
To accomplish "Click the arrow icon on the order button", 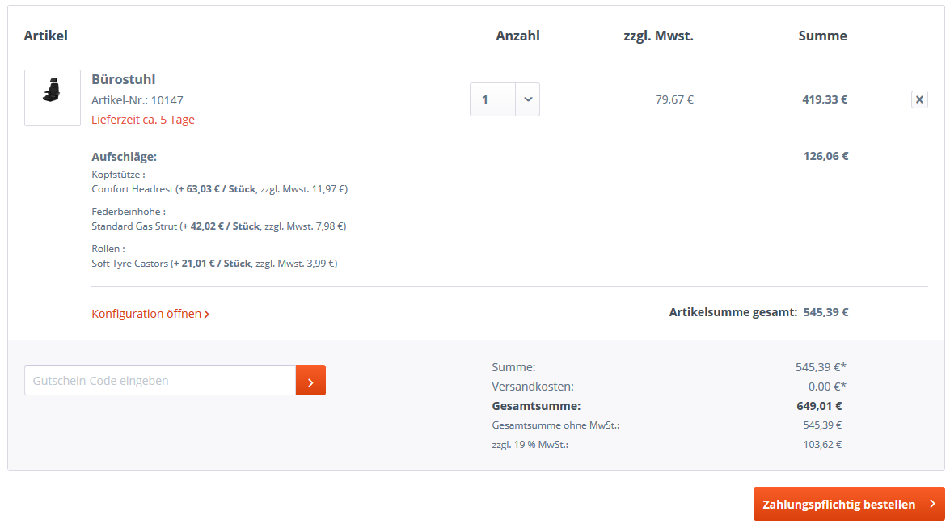I will 932,504.
